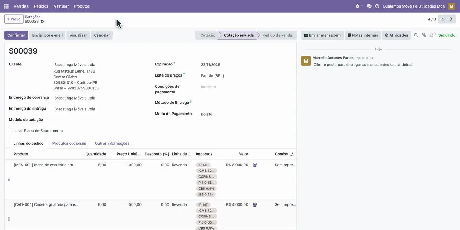The width and height of the screenshot is (460, 230).
Task: Go to Cotações breadcrumb link
Action: pos(32,17)
